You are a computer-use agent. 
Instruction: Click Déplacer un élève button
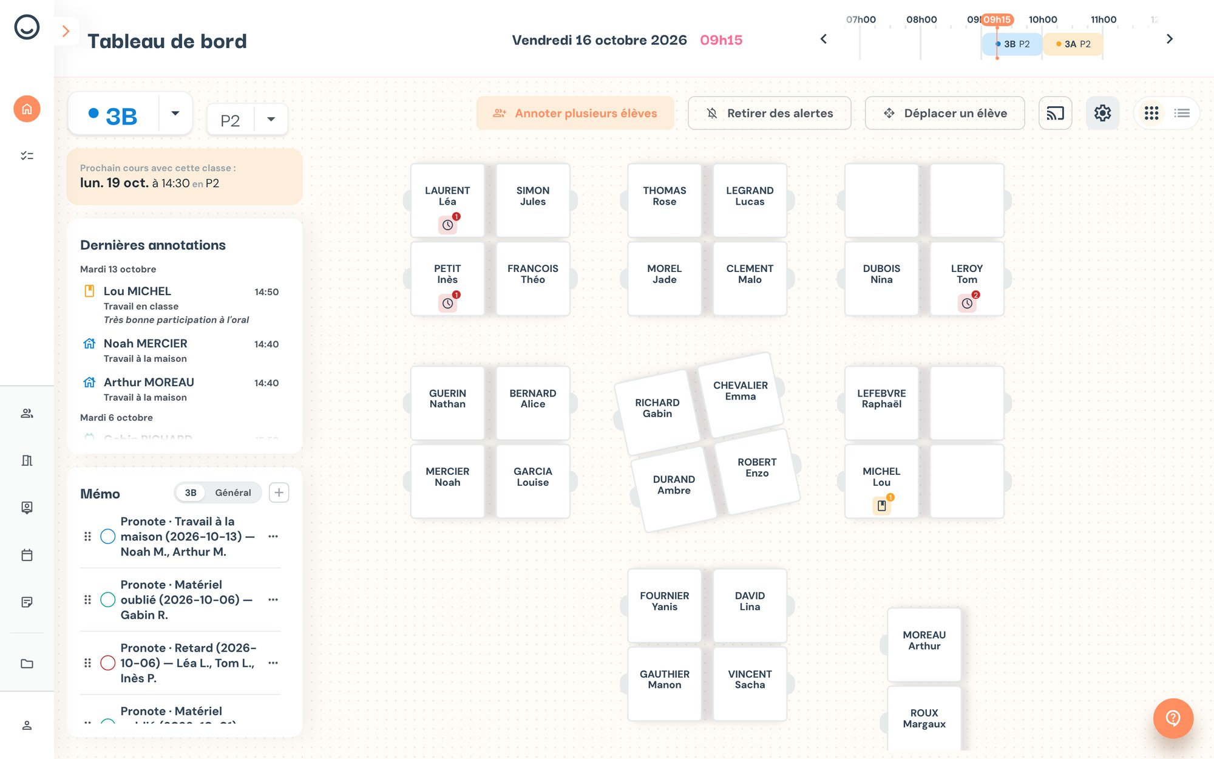pyautogui.click(x=944, y=114)
